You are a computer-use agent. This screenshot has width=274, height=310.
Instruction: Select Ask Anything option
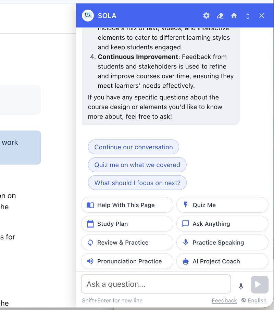click(x=222, y=224)
